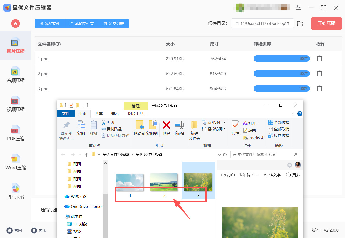Open 音频压缩 audio compression
The image size is (345, 238).
(16, 75)
